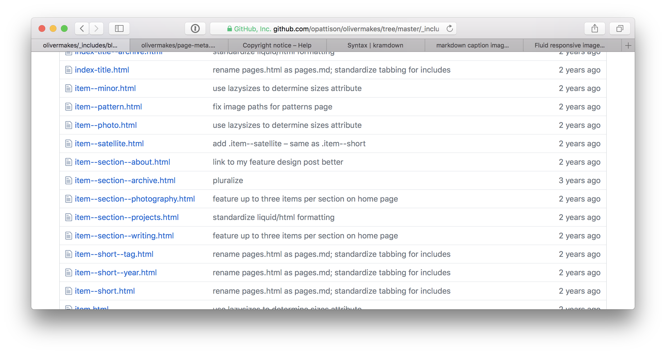Open the item--pattern.html file link
Image resolution: width=666 pixels, height=354 pixels.
point(108,107)
